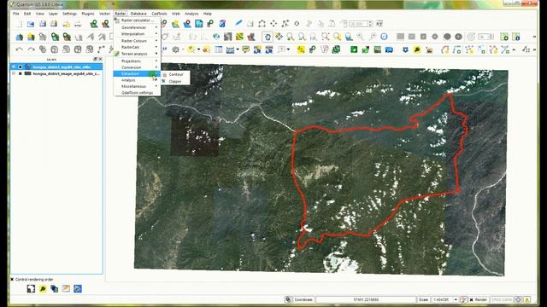Image resolution: width=547 pixels, height=307 pixels.
Task: Expand the Georeferencer submenu
Action: point(137,27)
